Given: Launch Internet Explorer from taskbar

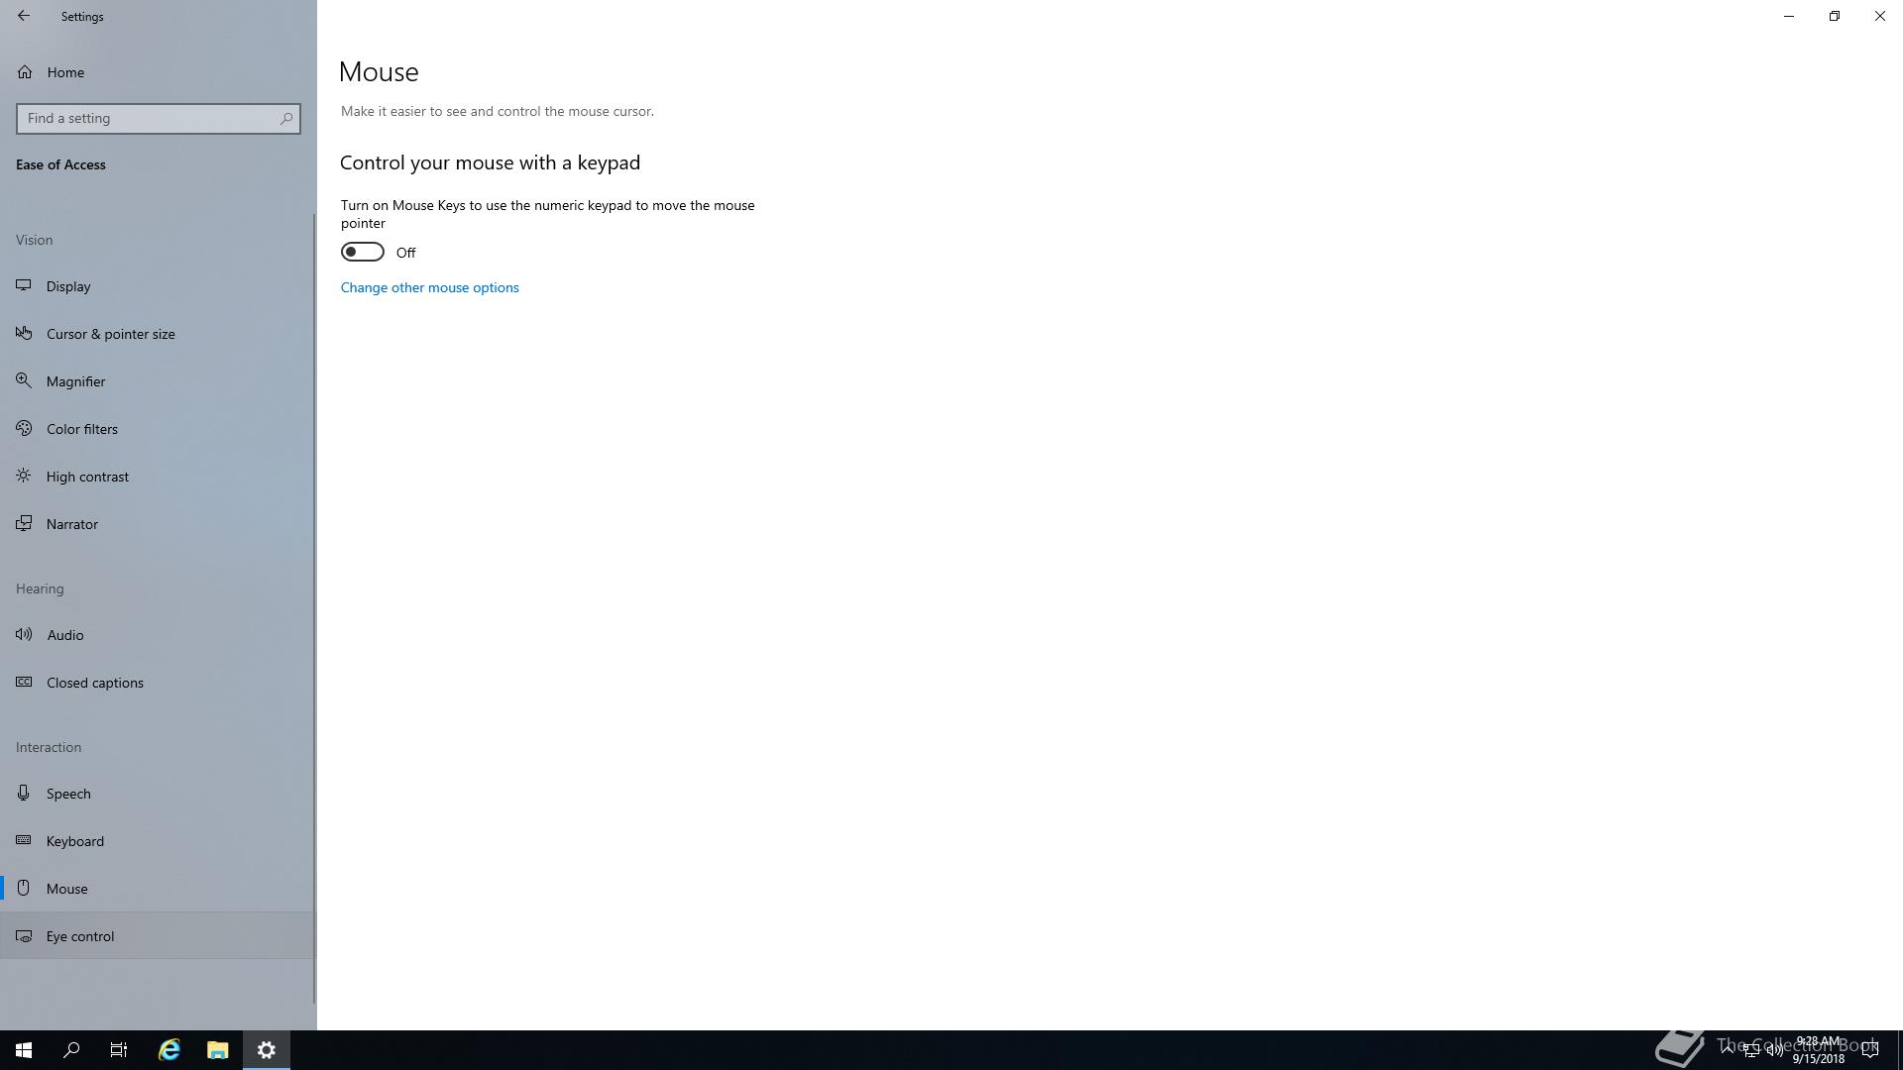Looking at the screenshot, I should [x=169, y=1050].
